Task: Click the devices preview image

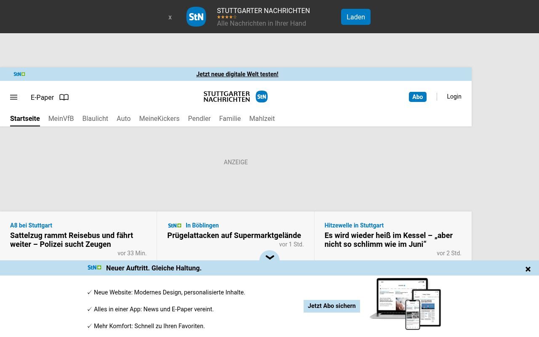Action: pyautogui.click(x=406, y=304)
